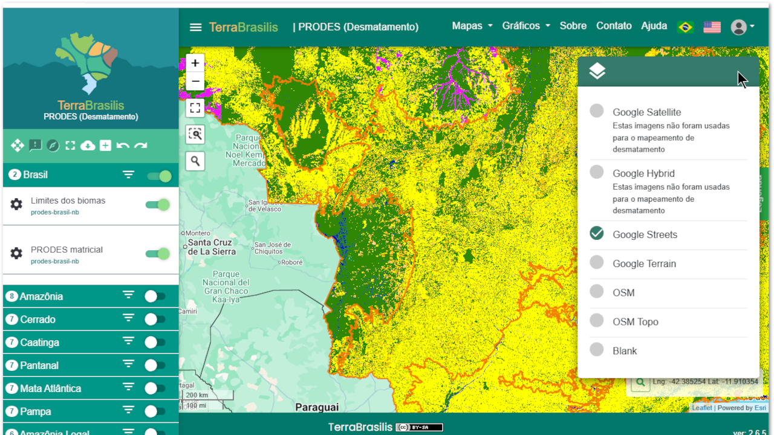Enable the Mata Atlântica group switch
Image resolution: width=774 pixels, height=435 pixels.
[155, 388]
